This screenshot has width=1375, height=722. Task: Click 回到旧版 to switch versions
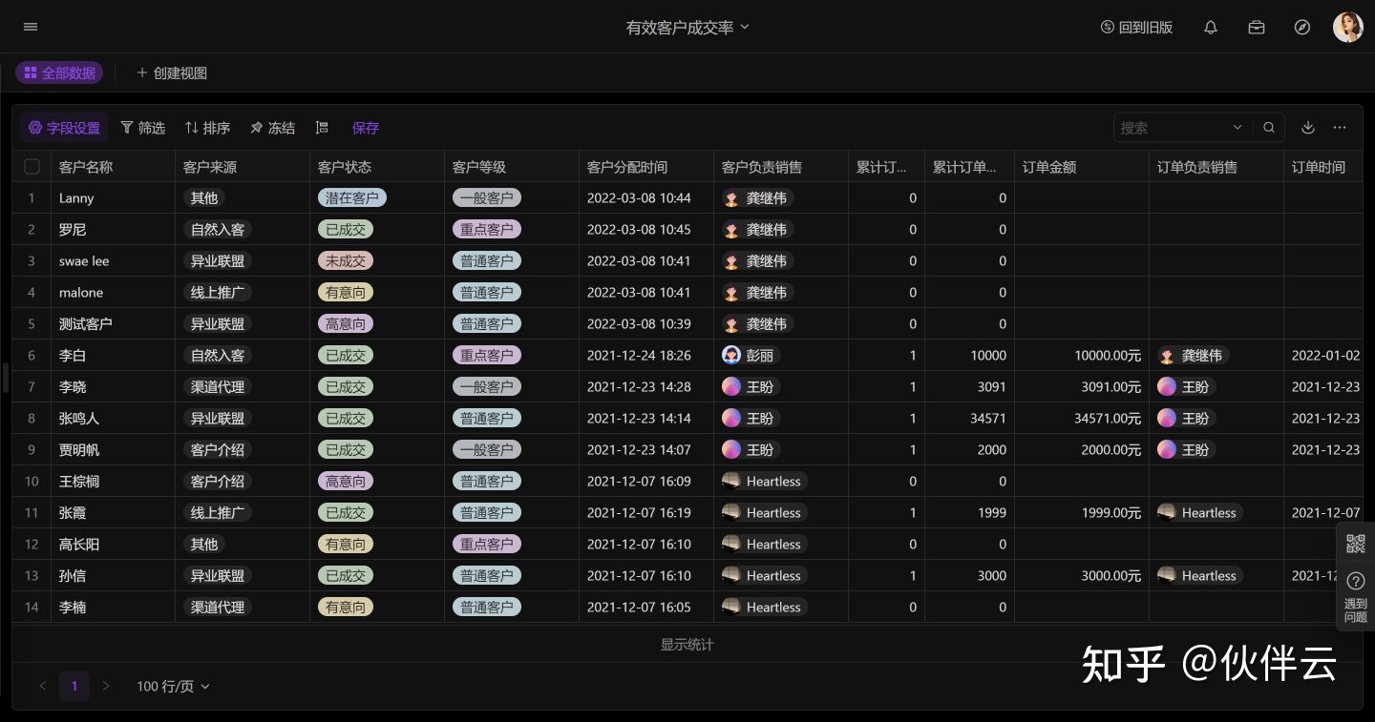1136,28
